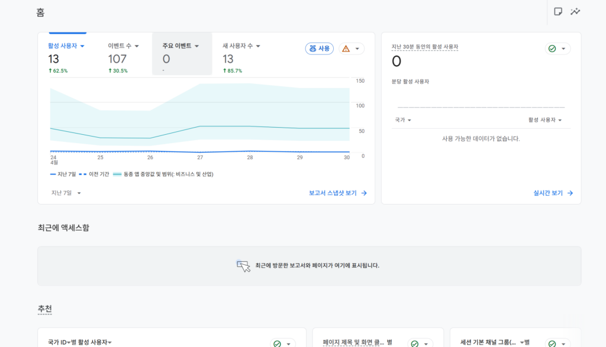Click the 홈 page title

(x=40, y=13)
